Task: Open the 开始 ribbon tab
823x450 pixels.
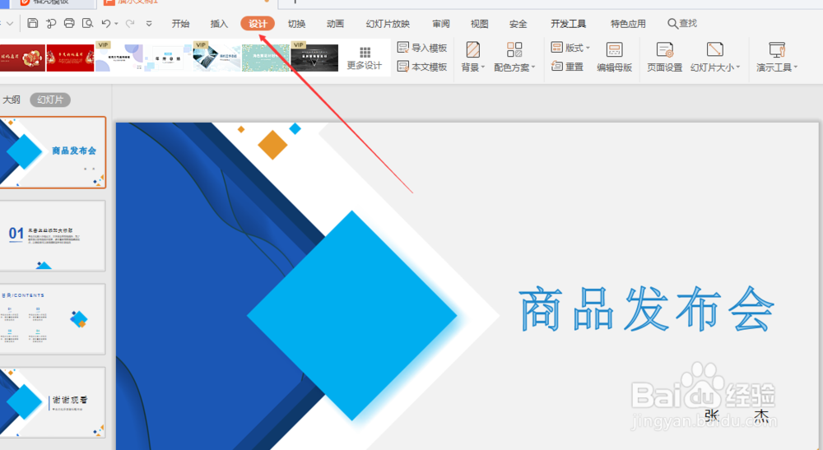Action: (x=180, y=24)
